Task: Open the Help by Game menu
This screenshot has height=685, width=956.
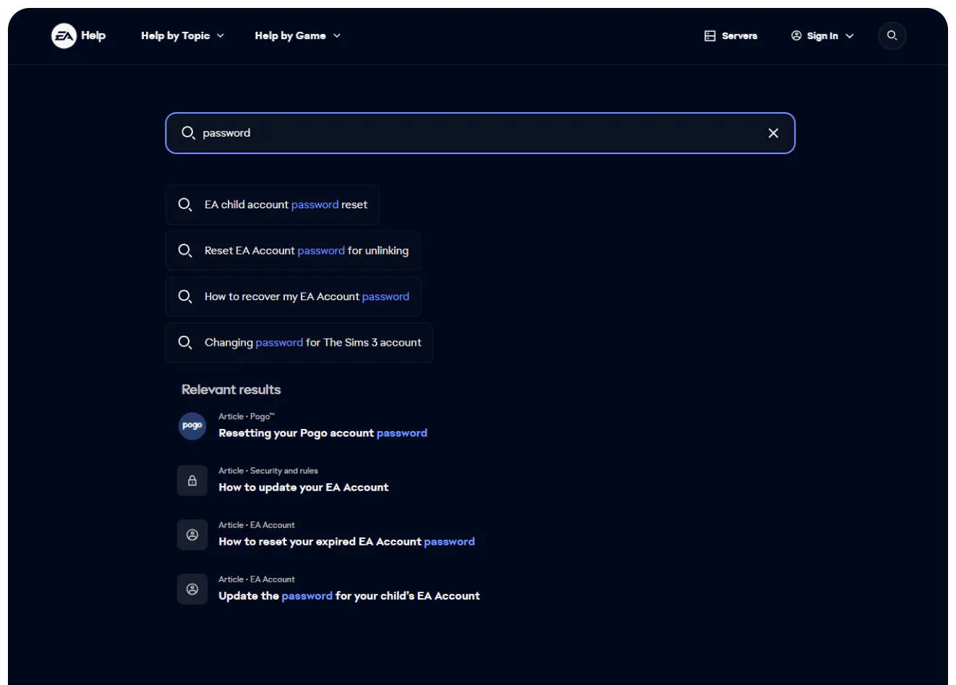Action: pos(298,35)
